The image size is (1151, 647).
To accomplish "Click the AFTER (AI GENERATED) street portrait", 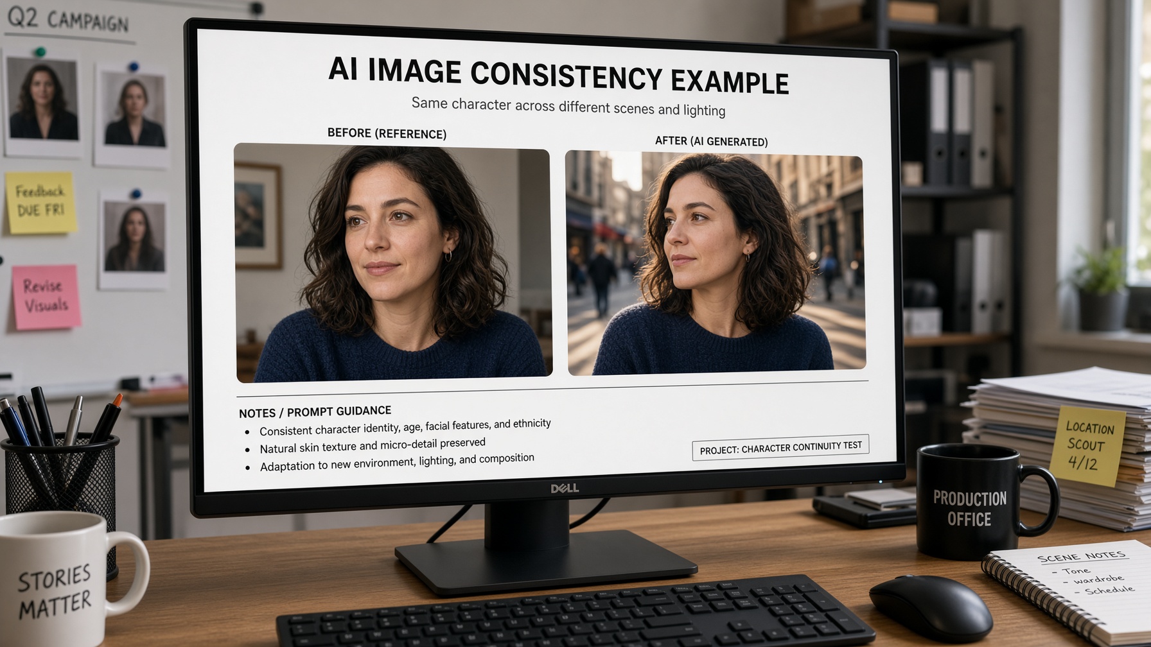I will coord(716,263).
